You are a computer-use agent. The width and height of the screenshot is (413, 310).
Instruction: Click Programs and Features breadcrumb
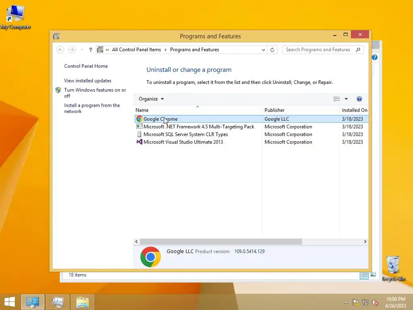(x=194, y=50)
